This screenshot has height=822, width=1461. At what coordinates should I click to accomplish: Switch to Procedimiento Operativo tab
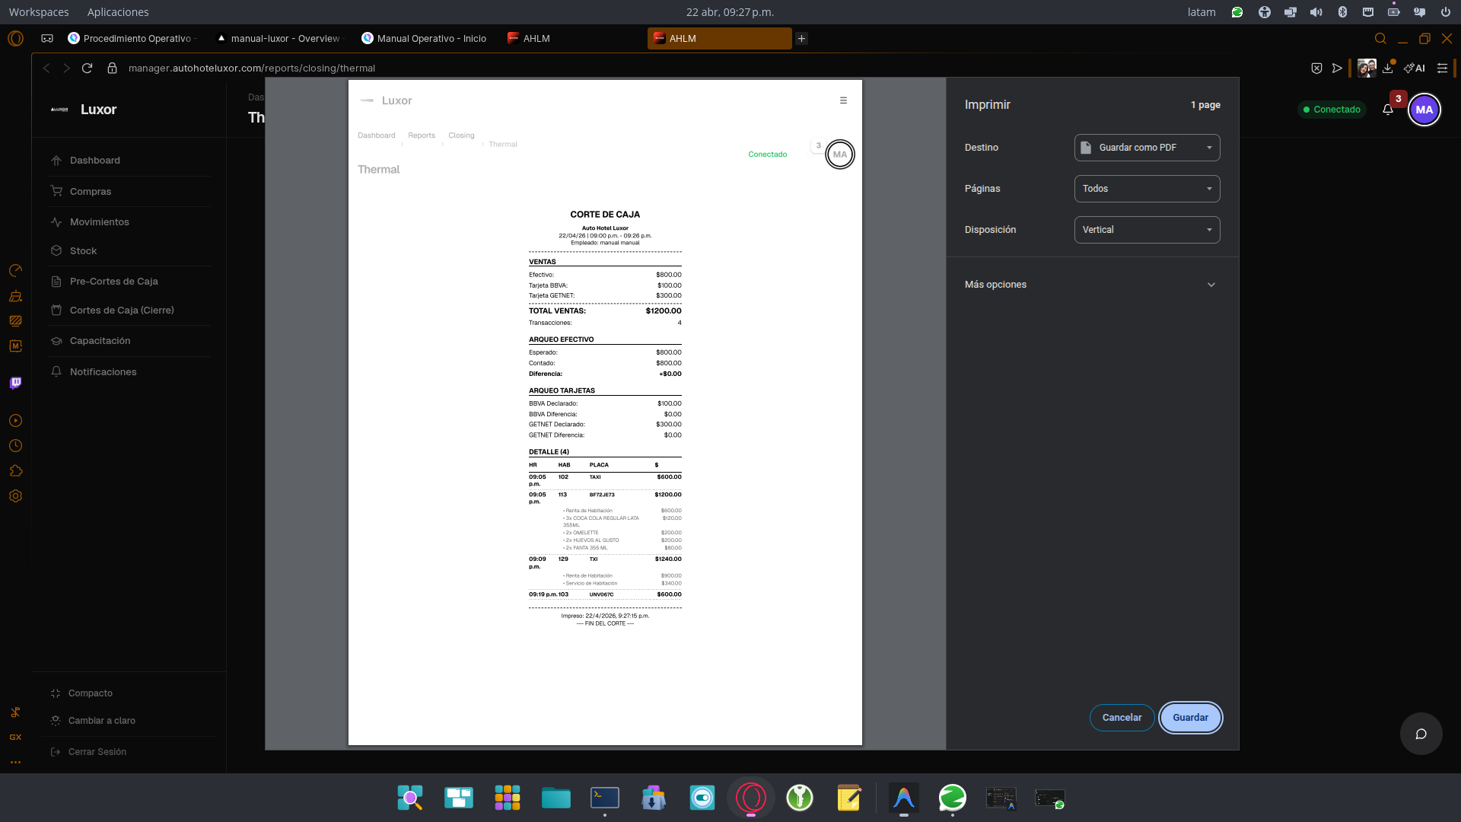(x=132, y=38)
